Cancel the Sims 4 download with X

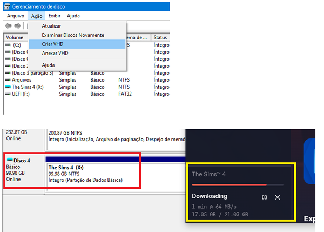pyautogui.click(x=278, y=197)
